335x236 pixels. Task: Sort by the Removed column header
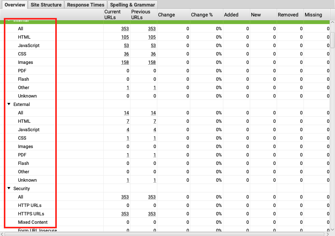tap(288, 15)
